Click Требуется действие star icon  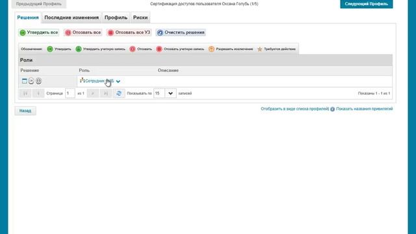click(260, 49)
